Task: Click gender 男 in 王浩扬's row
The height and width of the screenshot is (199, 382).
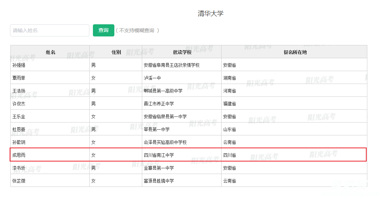Action: pyautogui.click(x=93, y=91)
